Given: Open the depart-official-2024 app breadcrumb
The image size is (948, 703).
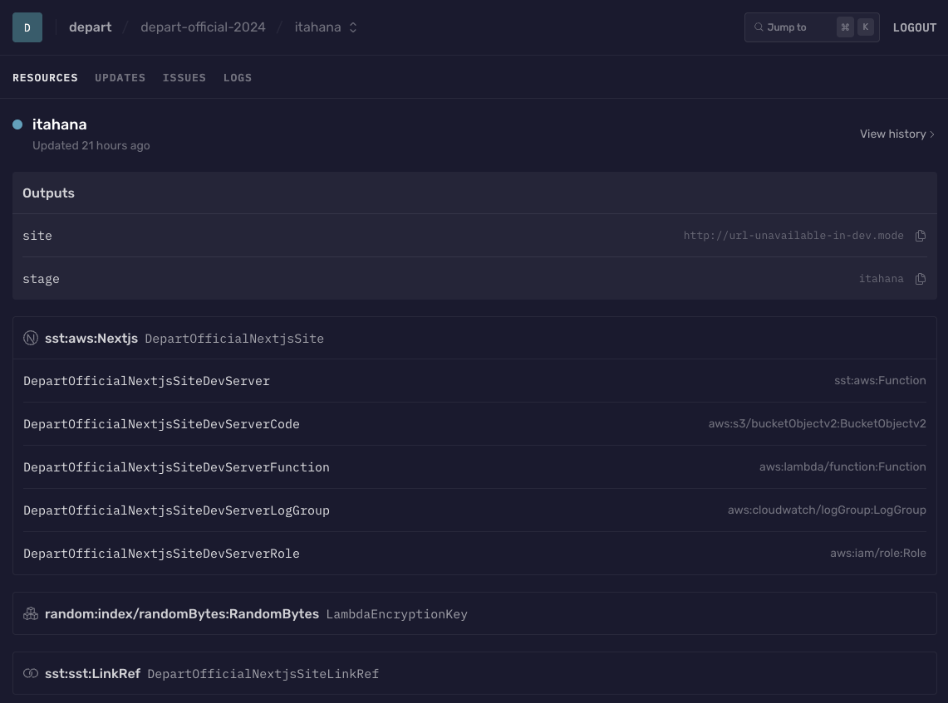Looking at the screenshot, I should [203, 27].
